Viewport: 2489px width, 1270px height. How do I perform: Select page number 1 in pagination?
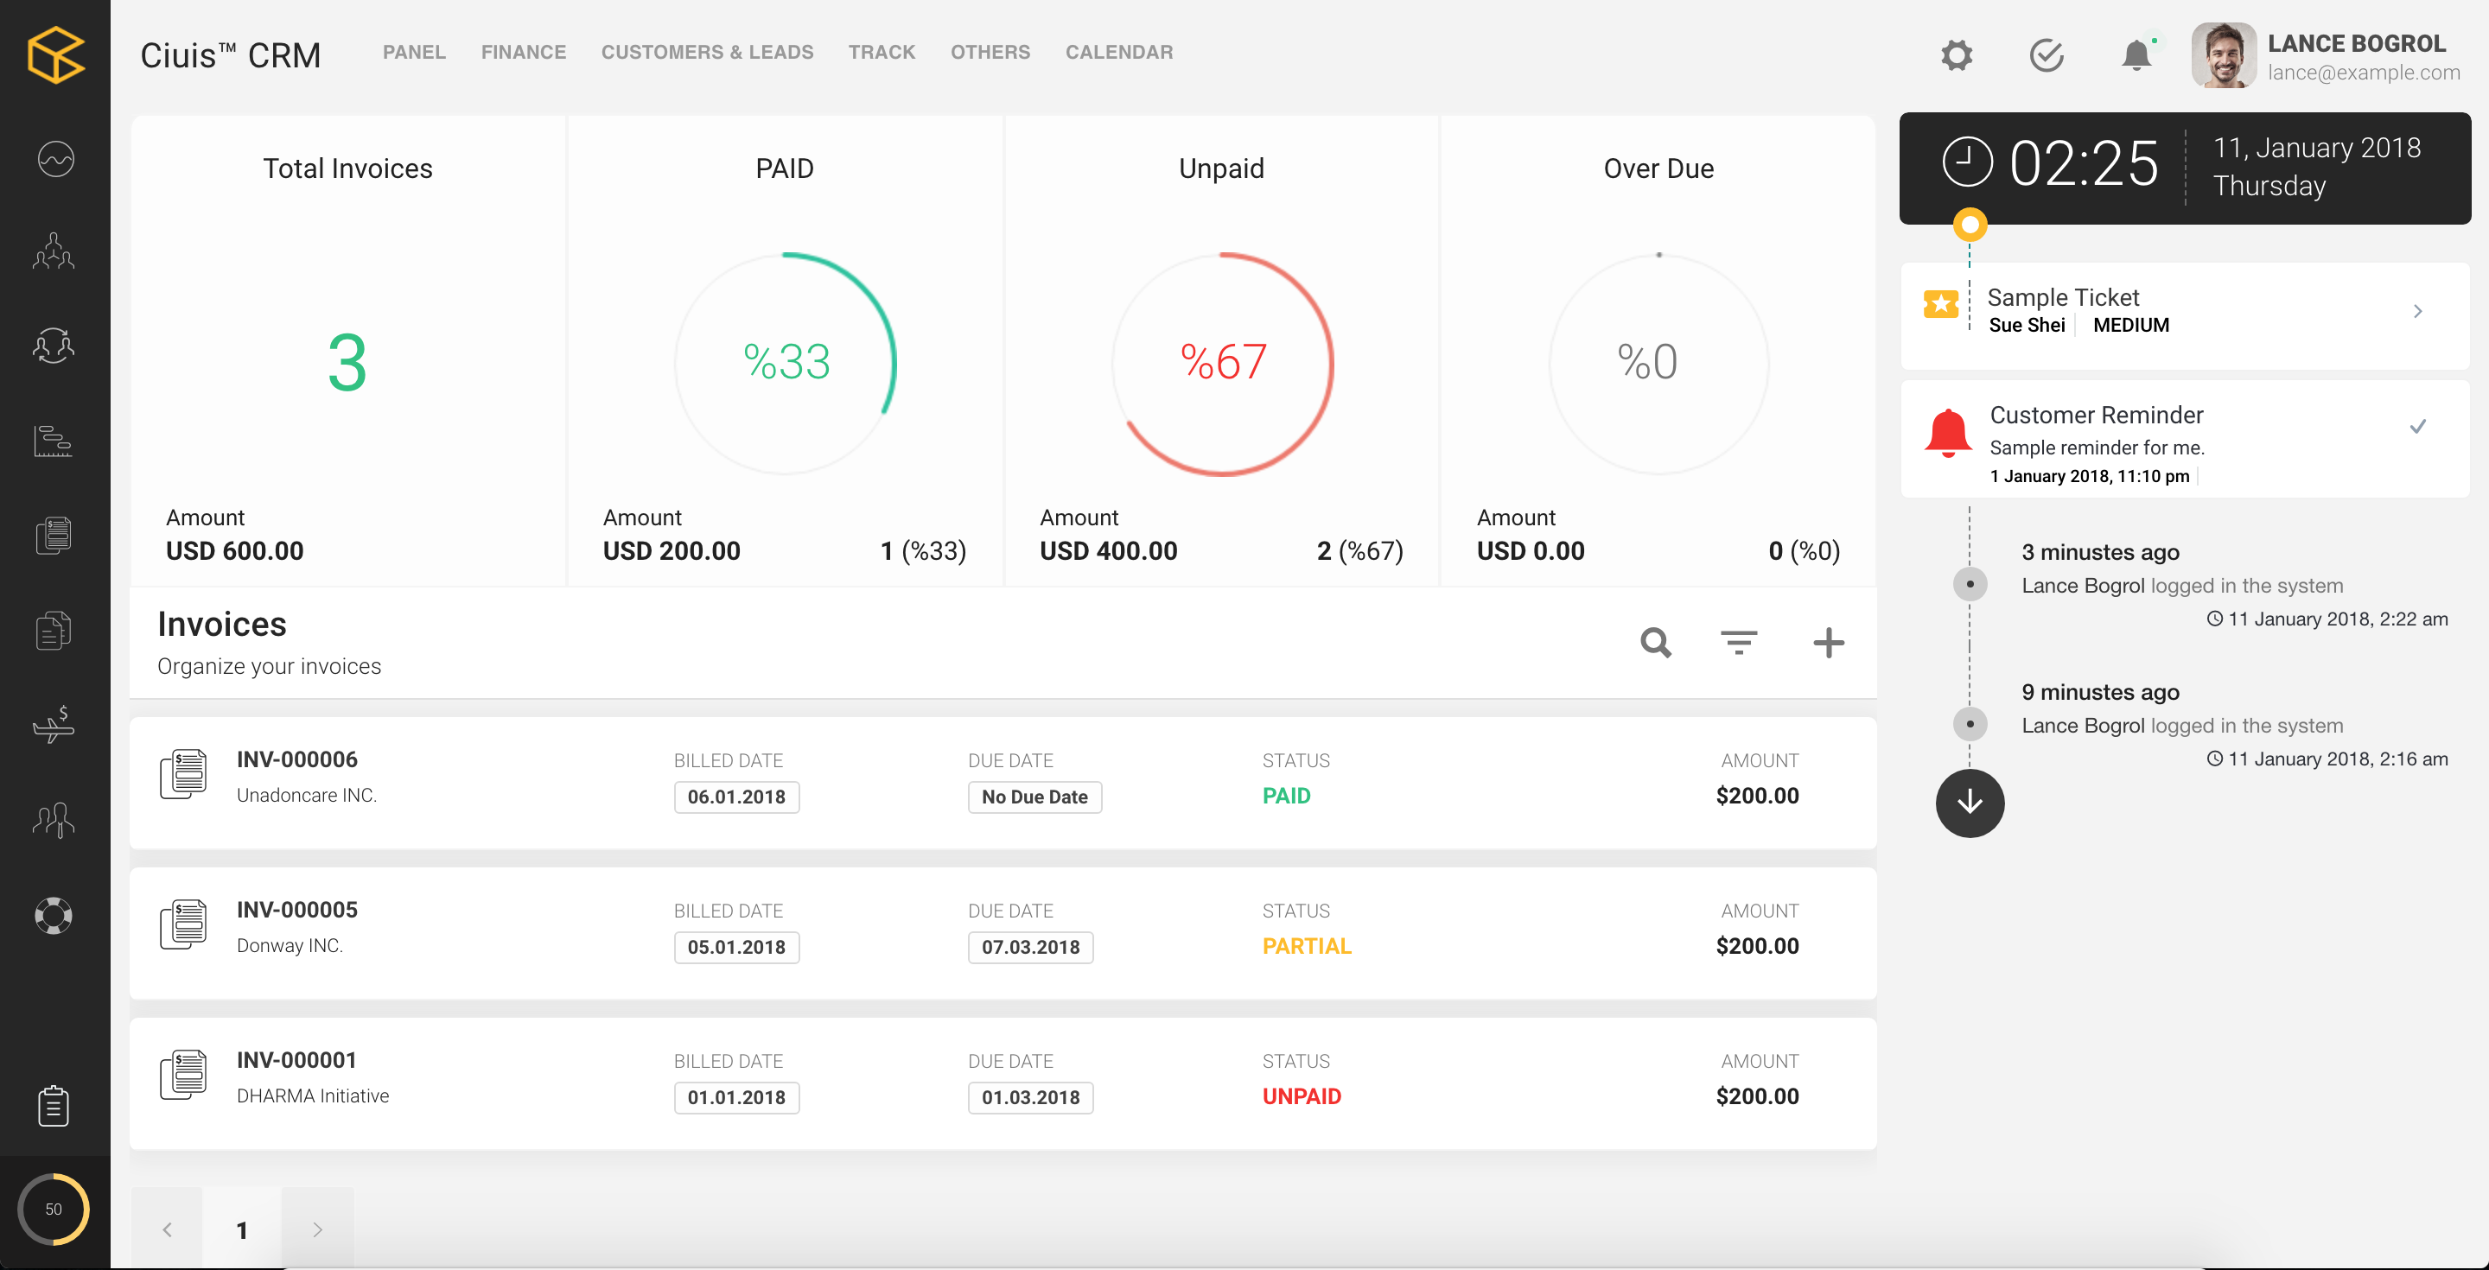(242, 1229)
